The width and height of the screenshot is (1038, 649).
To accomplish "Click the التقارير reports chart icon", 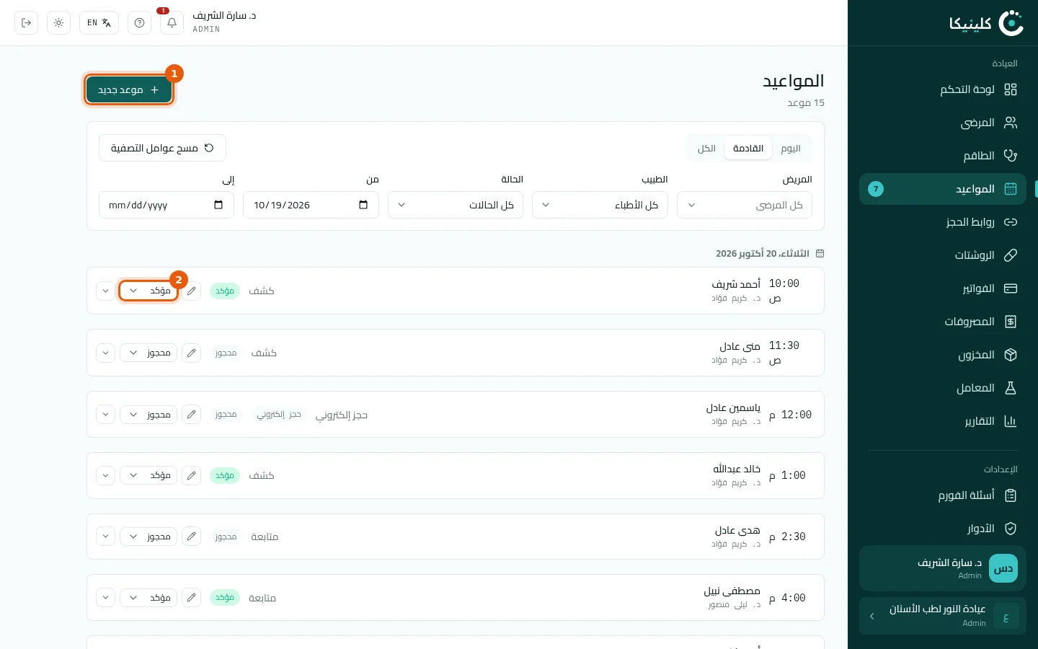I will 1011,421.
